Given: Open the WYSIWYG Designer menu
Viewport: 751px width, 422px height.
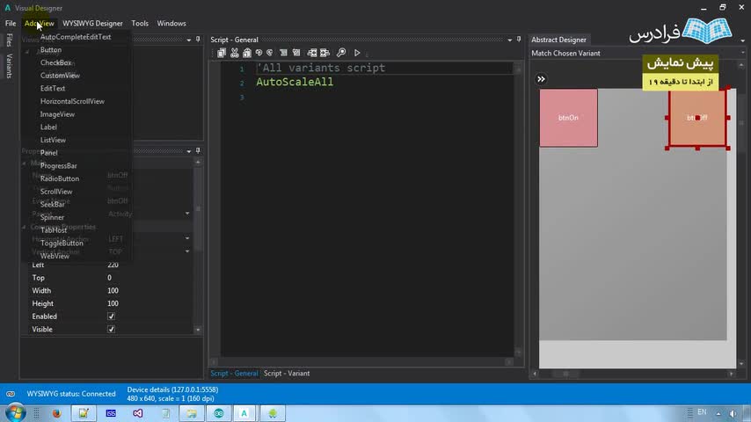Looking at the screenshot, I should coord(92,23).
